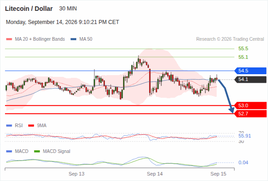Click the MA 50 blue legend swatch
Screen dimensions: 268x181
pos(73,39)
